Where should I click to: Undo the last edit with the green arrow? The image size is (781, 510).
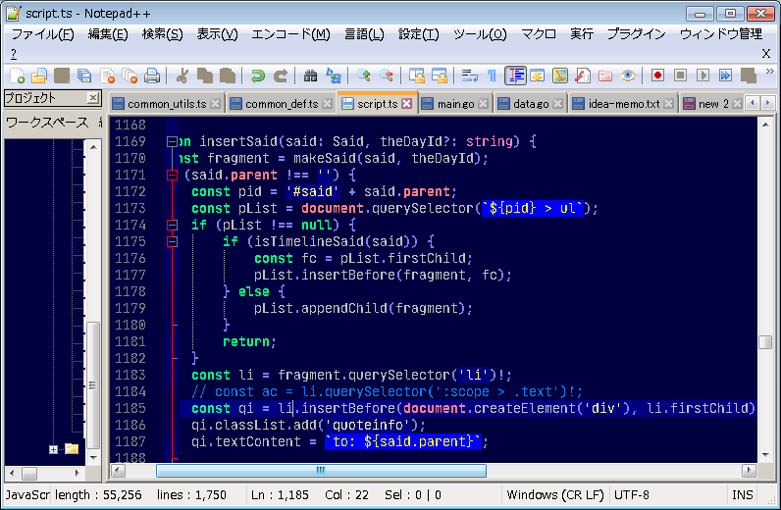(x=257, y=76)
